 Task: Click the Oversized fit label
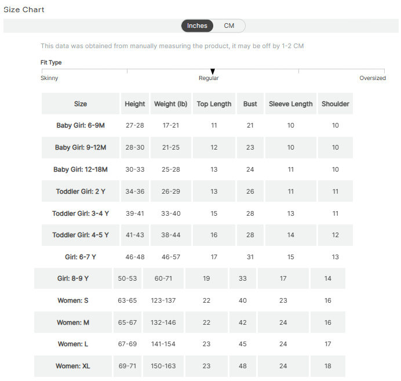[372, 78]
